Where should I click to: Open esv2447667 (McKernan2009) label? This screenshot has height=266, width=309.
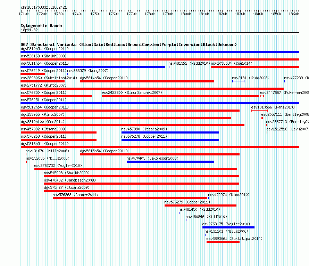284,92
